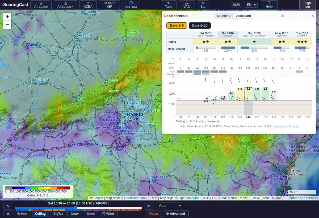Advance to next forecast time step
Screen dimensions: 319x218
[x=149, y=206]
